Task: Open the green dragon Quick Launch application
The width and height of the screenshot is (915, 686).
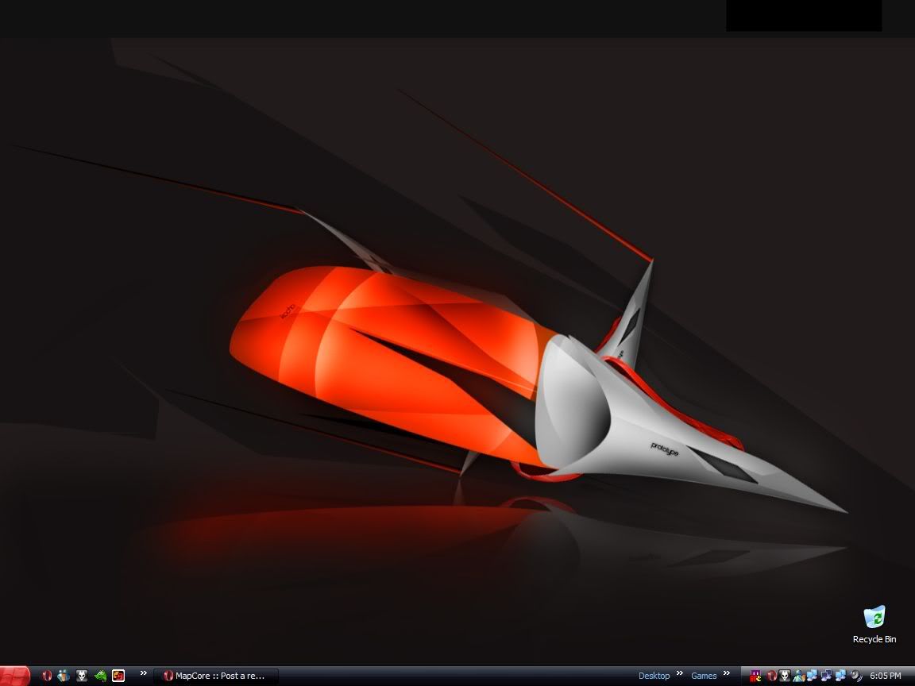Action: (99, 676)
